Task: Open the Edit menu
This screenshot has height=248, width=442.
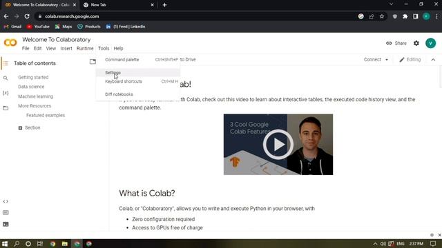Action: (37, 48)
